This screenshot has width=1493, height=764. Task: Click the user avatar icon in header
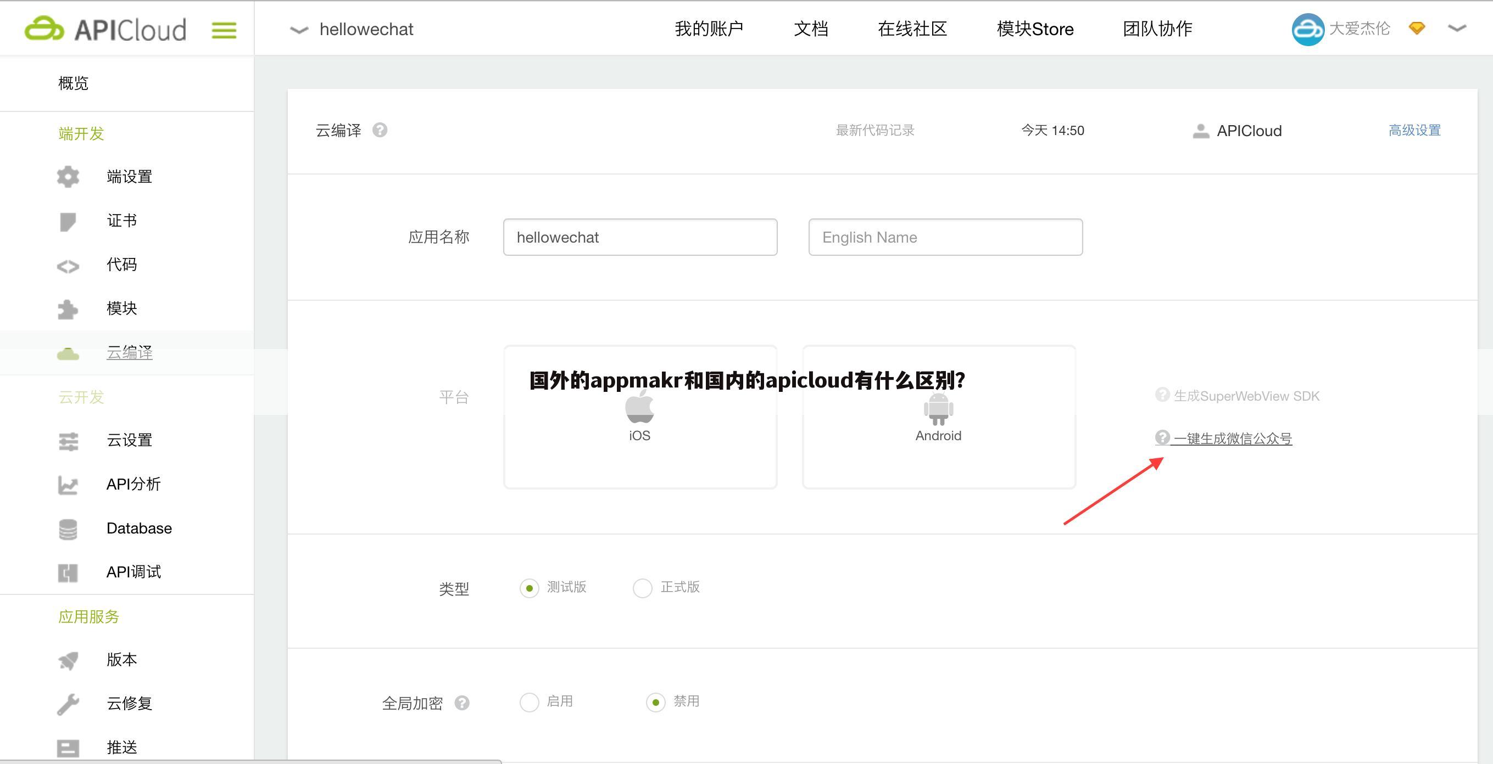(1307, 29)
